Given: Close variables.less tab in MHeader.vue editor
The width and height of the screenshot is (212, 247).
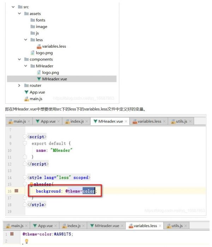Looking at the screenshot, I should tap(164, 121).
